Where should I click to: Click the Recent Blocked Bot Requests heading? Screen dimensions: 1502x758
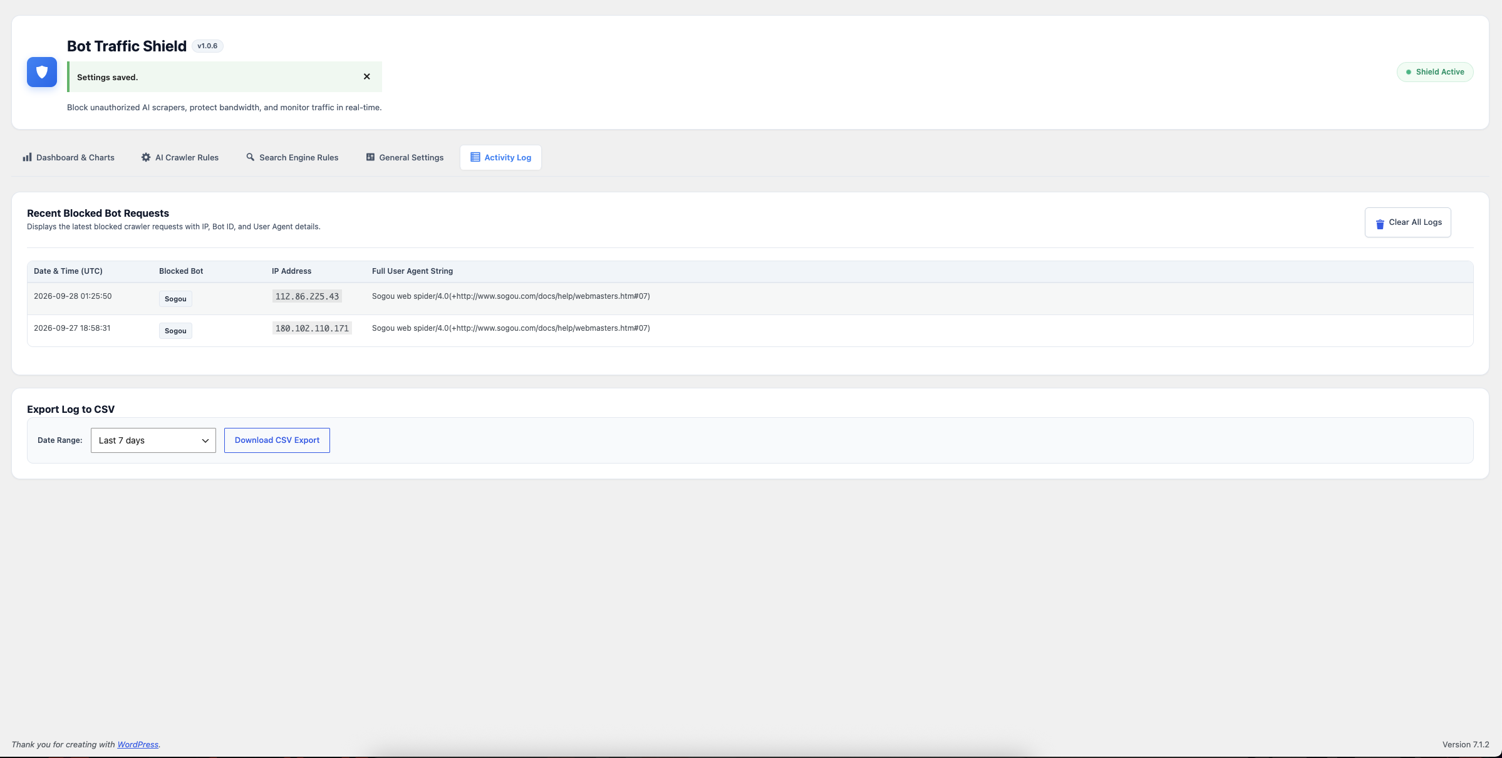(98, 213)
